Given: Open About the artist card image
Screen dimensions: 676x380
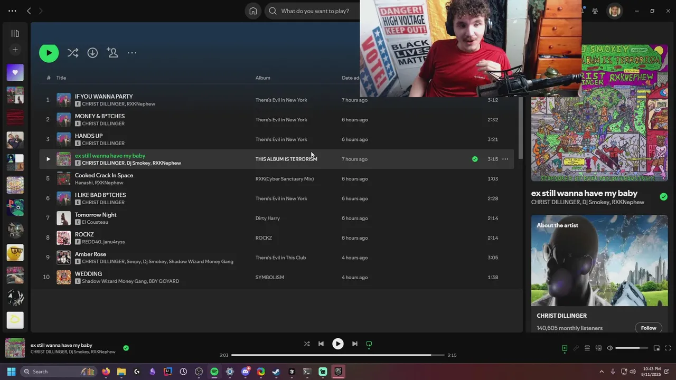Looking at the screenshot, I should (x=599, y=260).
